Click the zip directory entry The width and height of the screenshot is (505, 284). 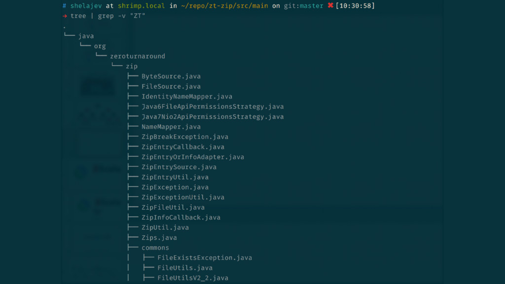pyautogui.click(x=131, y=67)
